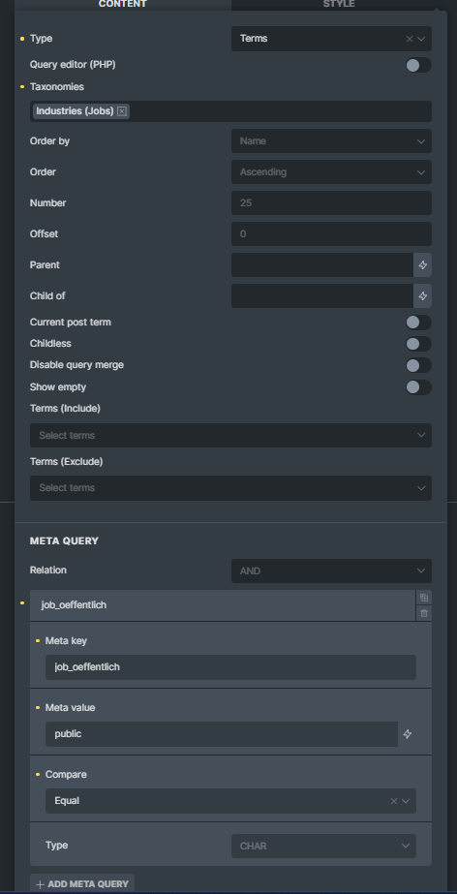This screenshot has height=894, width=457.
Task: Click the dynamic data icon for Parent
Action: point(423,265)
